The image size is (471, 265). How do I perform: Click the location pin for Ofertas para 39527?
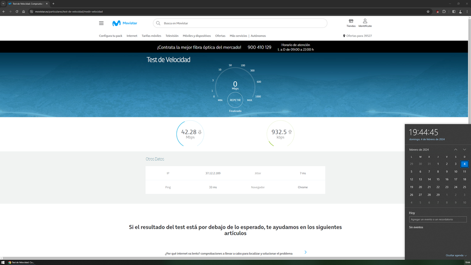click(x=344, y=36)
